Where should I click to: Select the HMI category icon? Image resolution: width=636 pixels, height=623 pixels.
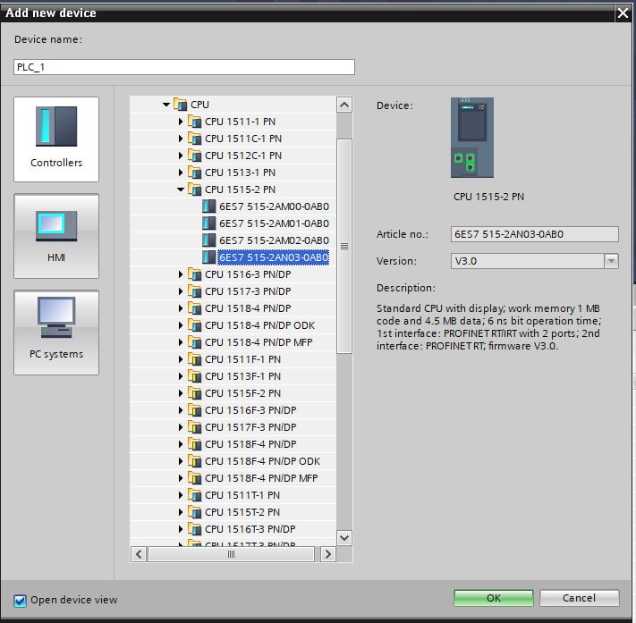(56, 236)
